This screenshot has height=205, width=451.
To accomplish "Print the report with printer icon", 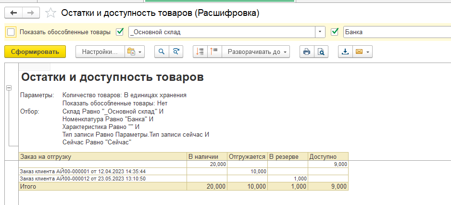I will click(307, 52).
